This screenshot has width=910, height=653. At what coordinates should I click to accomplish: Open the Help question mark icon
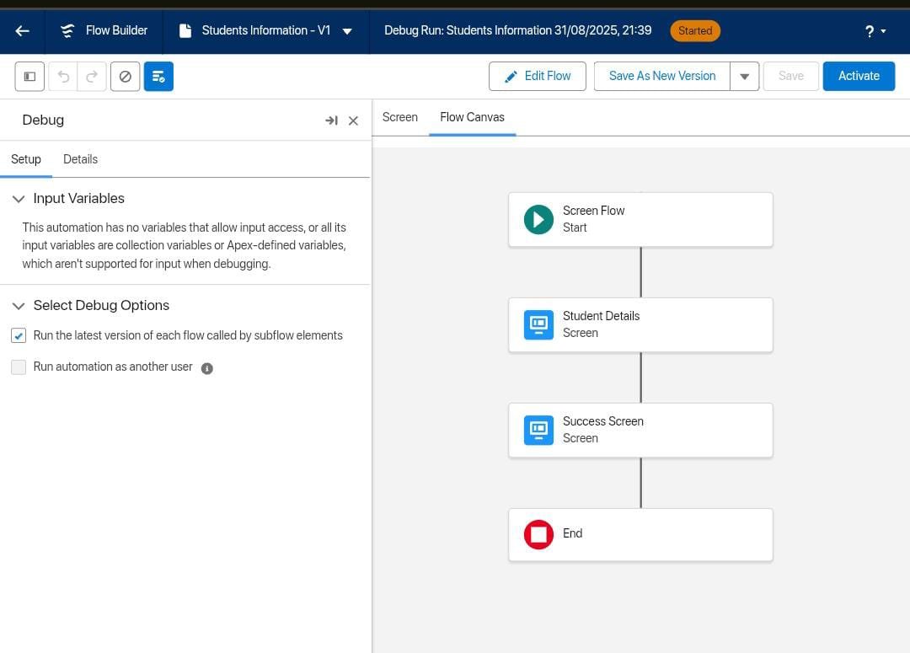coord(868,30)
